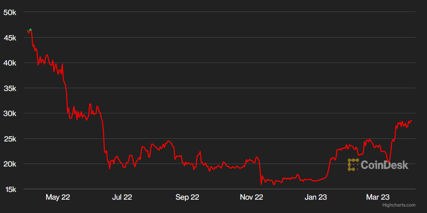Screen dimensions: 427x213
Task: Click the Jul 22 x-axis label
Action: click(x=122, y=197)
